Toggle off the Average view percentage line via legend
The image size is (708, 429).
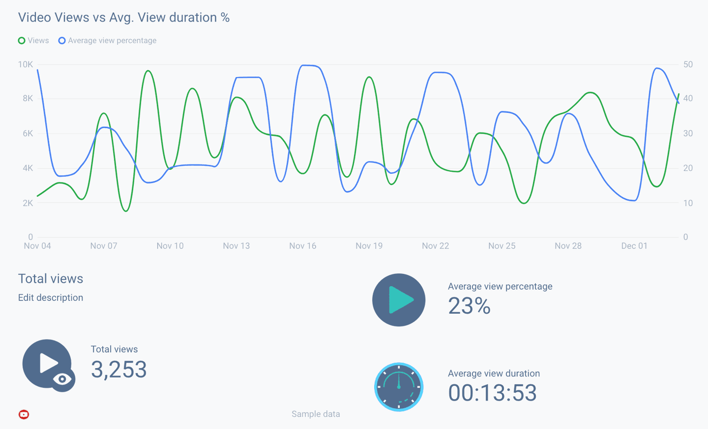[112, 40]
